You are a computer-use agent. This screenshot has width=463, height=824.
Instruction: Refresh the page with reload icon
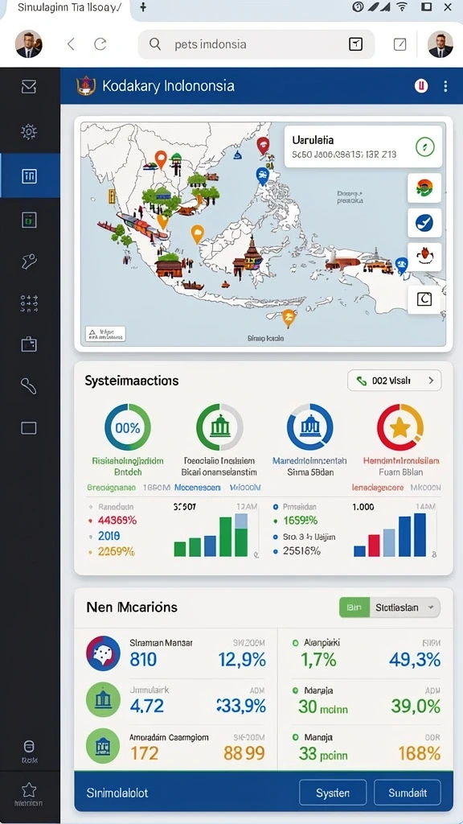(x=100, y=44)
